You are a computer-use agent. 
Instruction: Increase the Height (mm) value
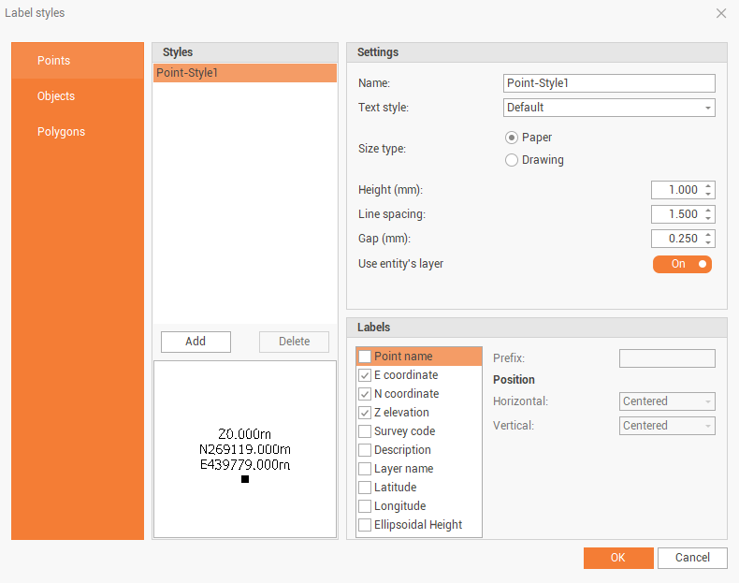click(708, 186)
